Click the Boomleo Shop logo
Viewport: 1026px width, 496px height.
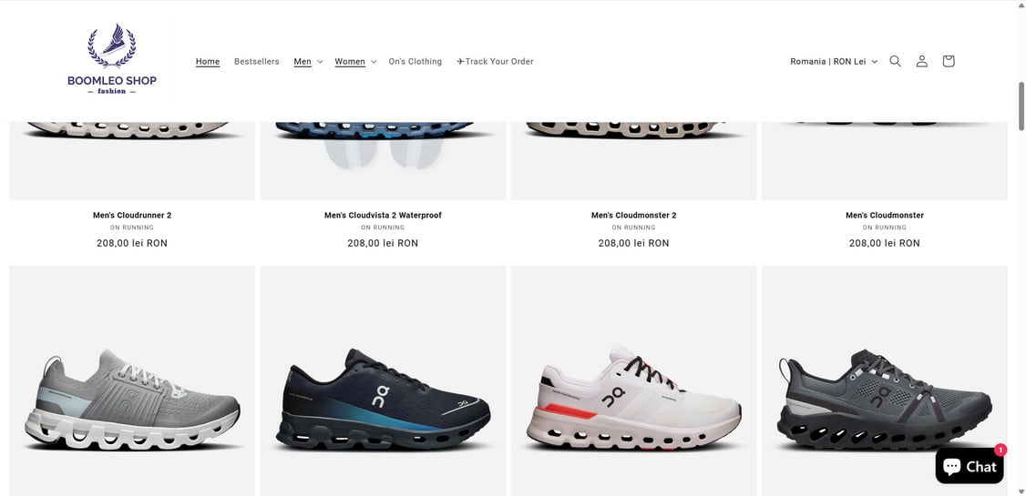[x=112, y=59]
